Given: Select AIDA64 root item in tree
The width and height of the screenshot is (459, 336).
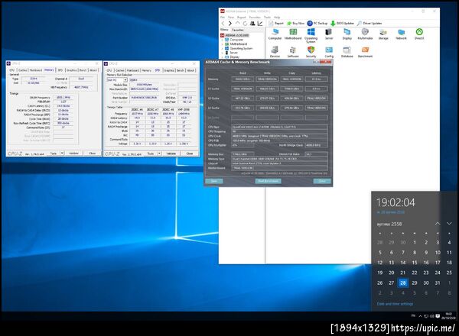Looking at the screenshot, I should coord(236,35).
